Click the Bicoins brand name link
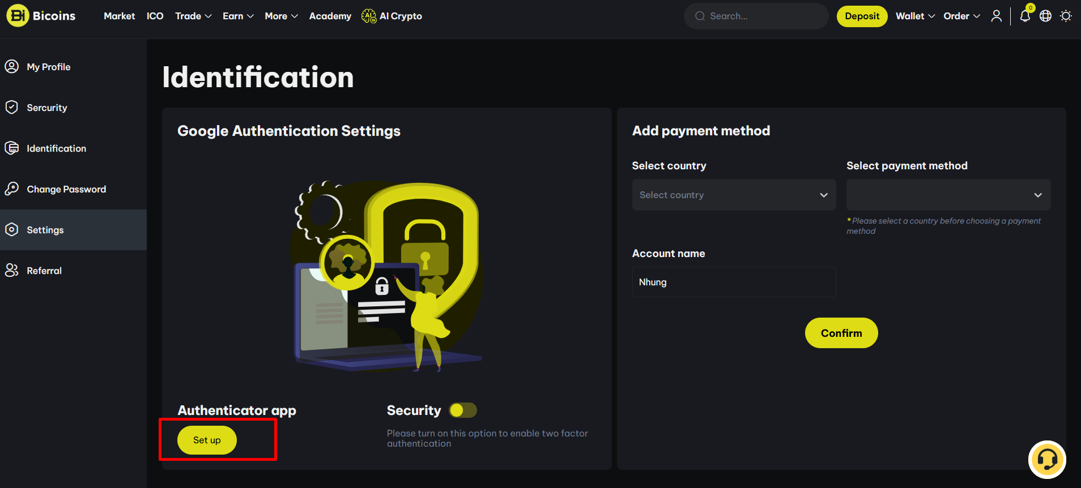Image resolution: width=1081 pixels, height=488 pixels. [x=54, y=16]
